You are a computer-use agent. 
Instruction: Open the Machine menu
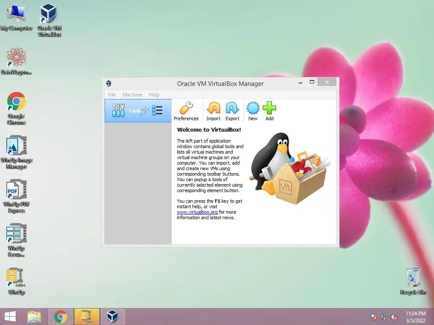[132, 94]
